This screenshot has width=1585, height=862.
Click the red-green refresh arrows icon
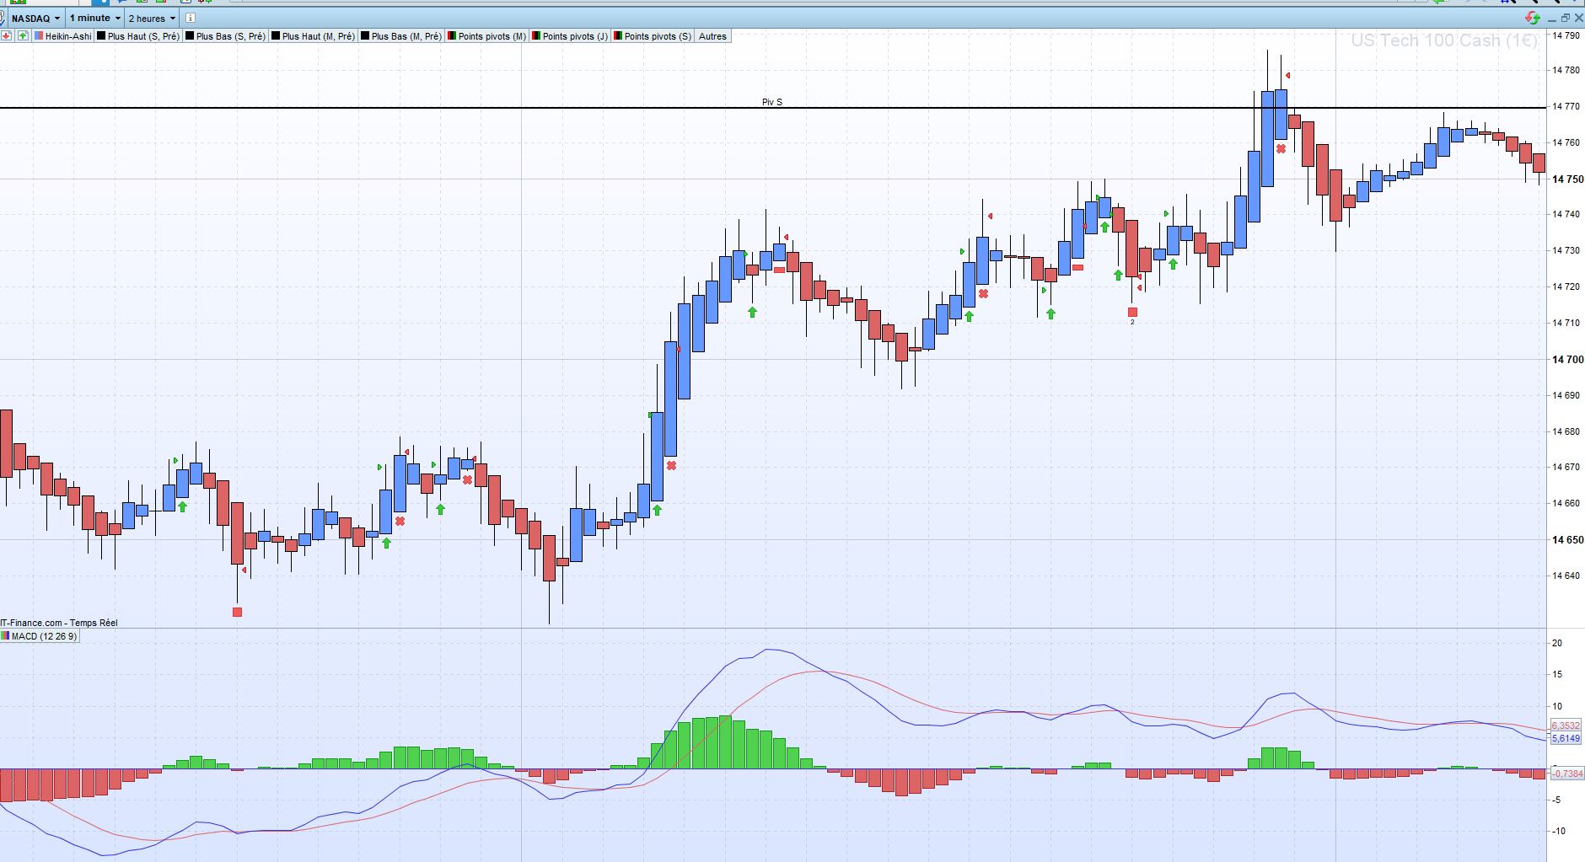coord(1533,18)
